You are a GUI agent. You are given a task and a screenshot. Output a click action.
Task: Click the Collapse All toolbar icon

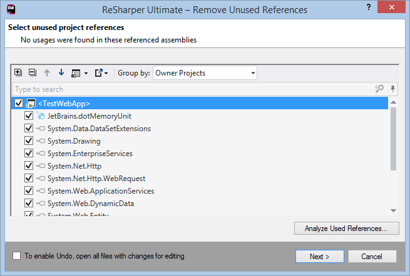click(x=33, y=72)
